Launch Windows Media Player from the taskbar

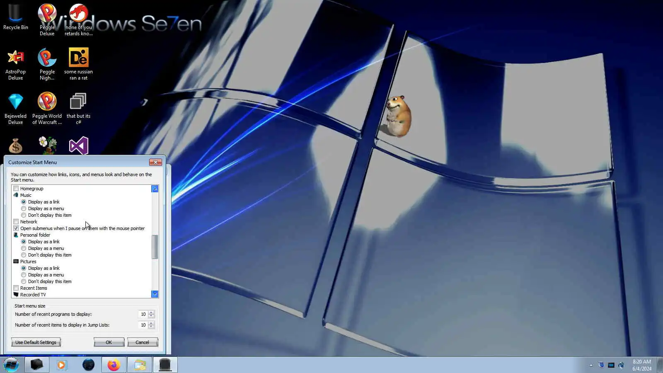[62, 365]
